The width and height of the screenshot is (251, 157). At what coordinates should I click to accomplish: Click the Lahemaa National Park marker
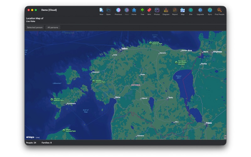pos(150,43)
